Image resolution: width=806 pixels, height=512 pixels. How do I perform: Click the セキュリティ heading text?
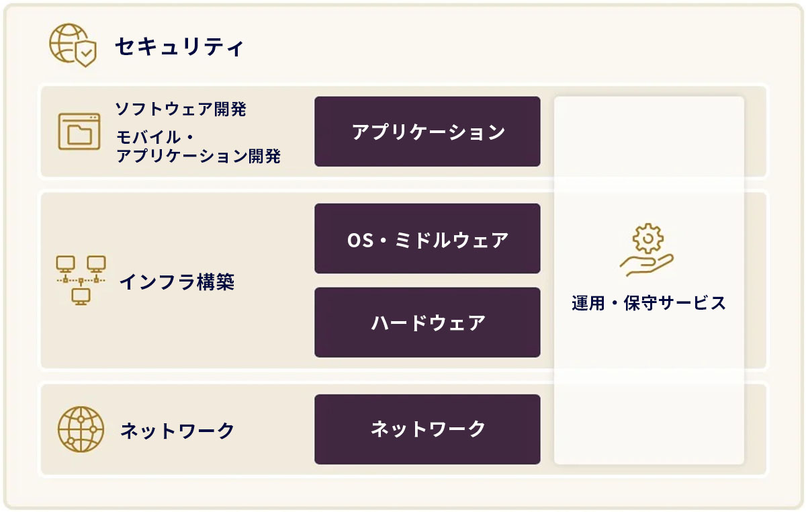click(x=179, y=47)
